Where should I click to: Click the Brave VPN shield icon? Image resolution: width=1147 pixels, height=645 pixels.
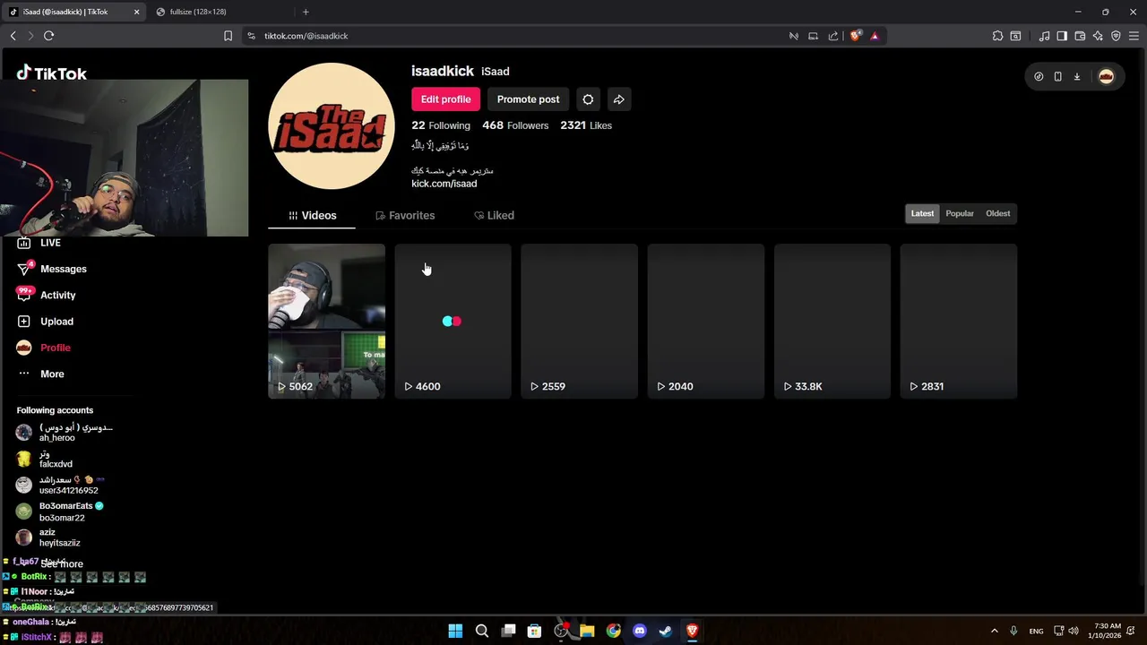pyautogui.click(x=1116, y=36)
